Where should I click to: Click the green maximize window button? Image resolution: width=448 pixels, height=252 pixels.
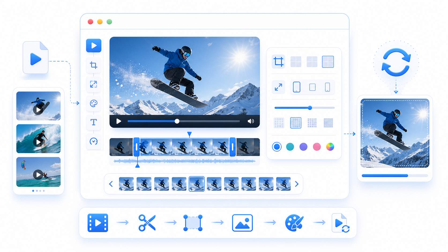[109, 22]
